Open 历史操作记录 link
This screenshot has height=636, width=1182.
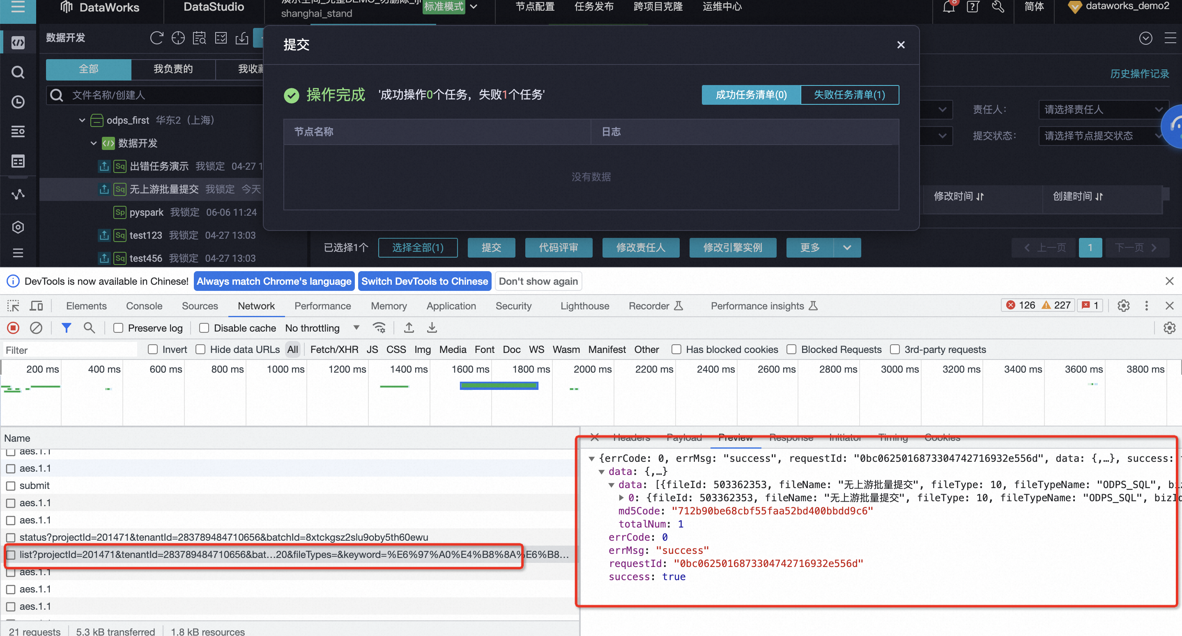[1139, 74]
